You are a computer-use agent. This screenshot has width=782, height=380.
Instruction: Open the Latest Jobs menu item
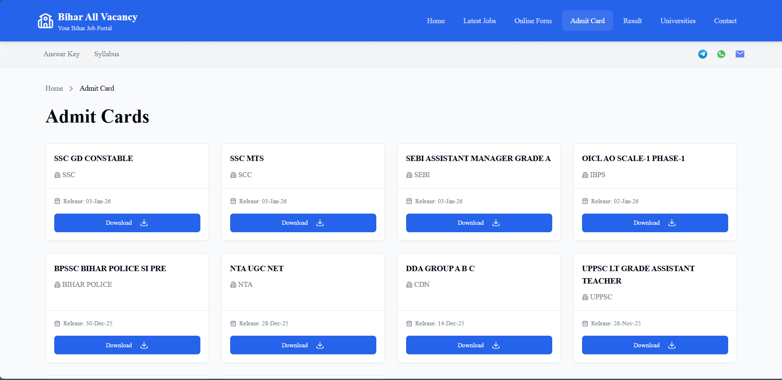click(x=479, y=21)
